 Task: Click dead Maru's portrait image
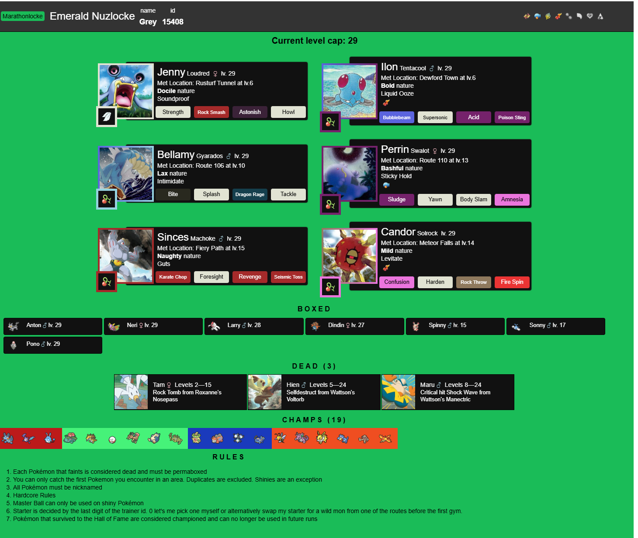(399, 392)
